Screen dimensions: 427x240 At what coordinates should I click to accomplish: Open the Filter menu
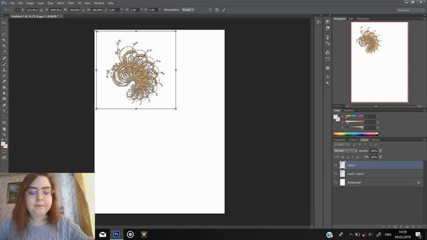click(71, 3)
